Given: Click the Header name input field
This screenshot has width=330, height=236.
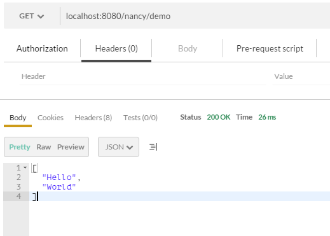Looking at the screenshot, I should pyautogui.click(x=142, y=76).
